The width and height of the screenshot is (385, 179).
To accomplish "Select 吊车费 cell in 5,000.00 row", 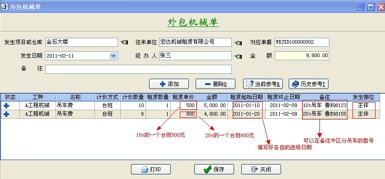I will pyautogui.click(x=75, y=105).
